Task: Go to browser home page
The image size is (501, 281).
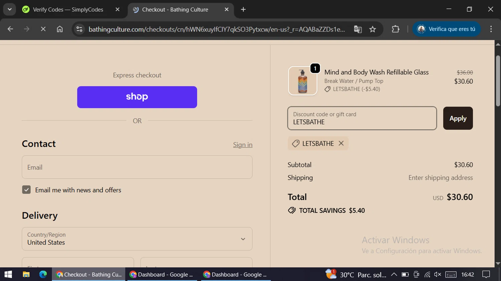Action: (x=60, y=29)
